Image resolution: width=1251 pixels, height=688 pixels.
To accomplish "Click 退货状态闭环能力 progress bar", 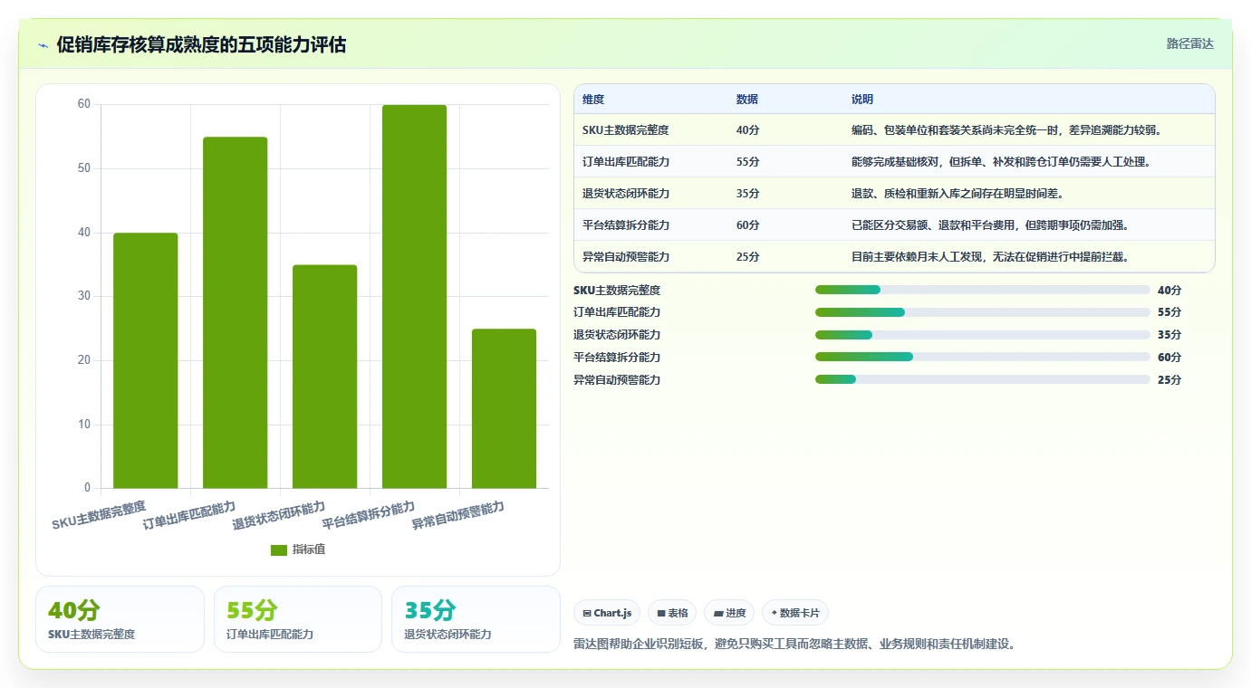I will pos(982,335).
